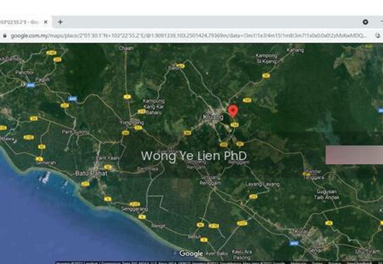Image resolution: width=383 pixels, height=264 pixels.
Task: Click the red location pin near Kluang
Action: (233, 110)
